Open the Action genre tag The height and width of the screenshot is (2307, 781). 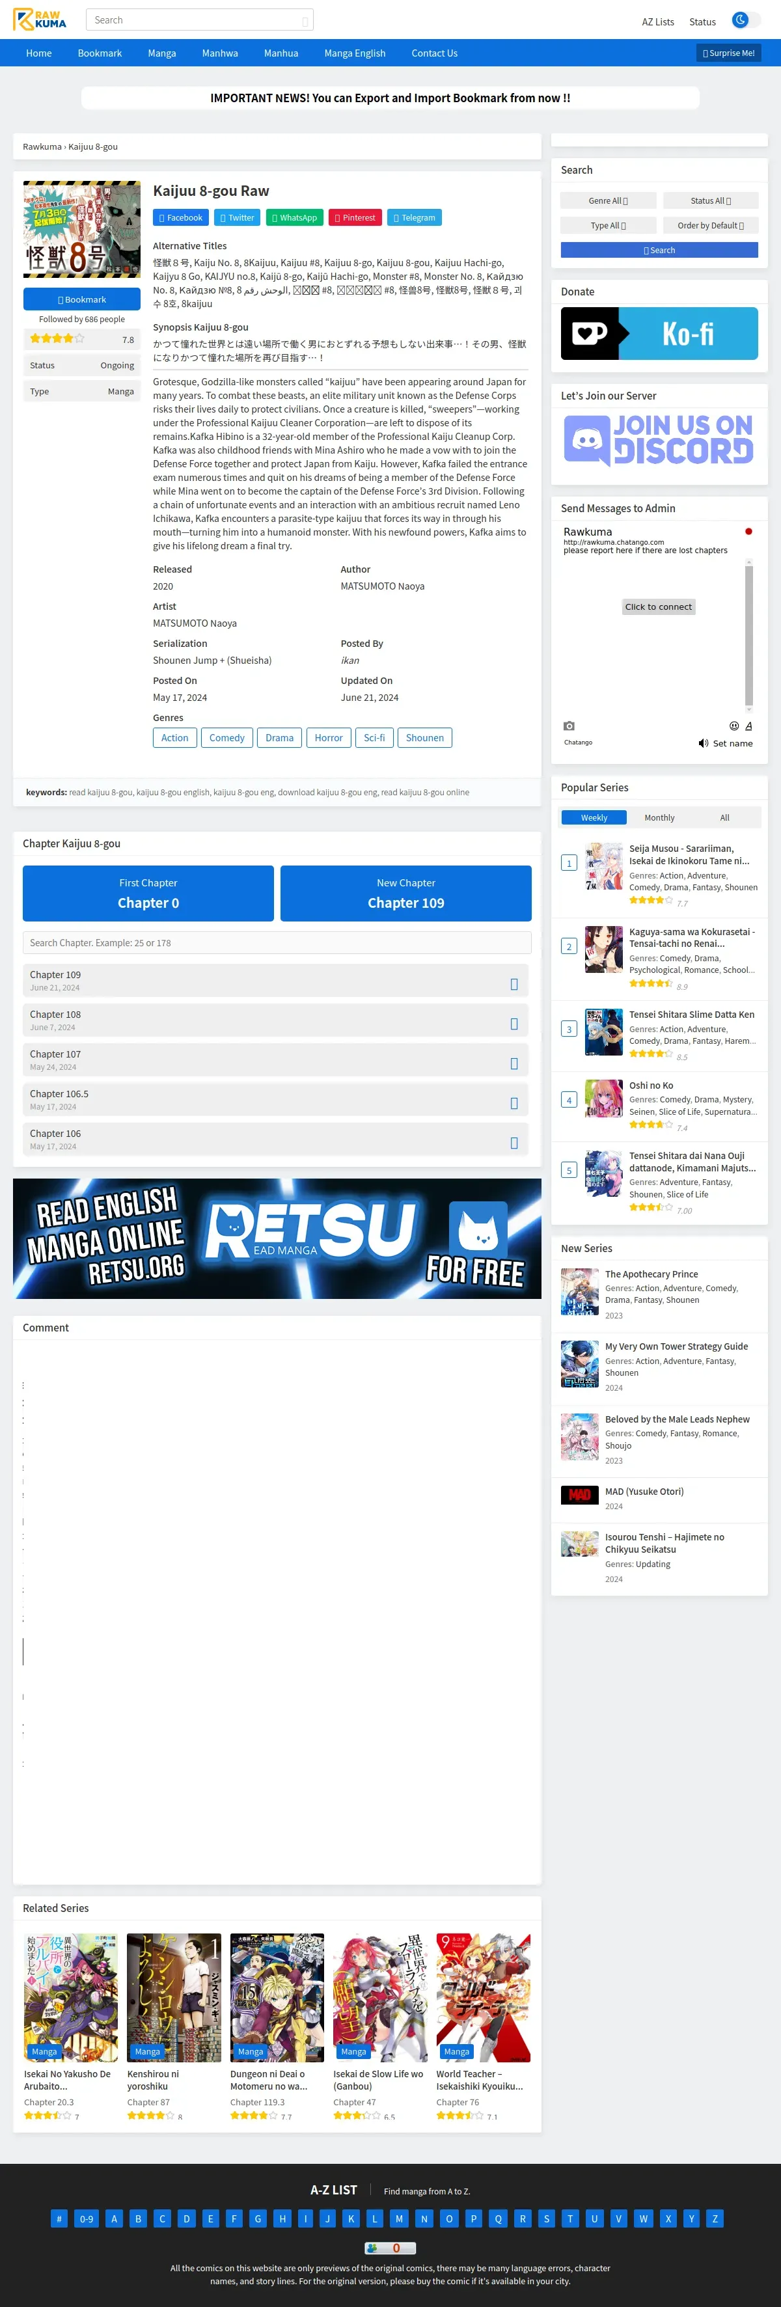pyautogui.click(x=174, y=738)
